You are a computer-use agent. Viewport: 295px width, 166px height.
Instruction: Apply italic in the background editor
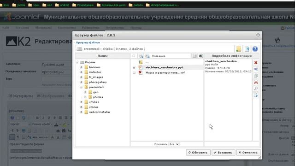coord(43,118)
